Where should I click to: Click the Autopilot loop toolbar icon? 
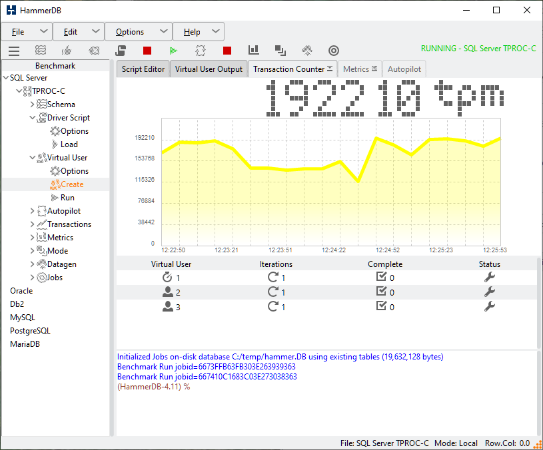(x=200, y=51)
